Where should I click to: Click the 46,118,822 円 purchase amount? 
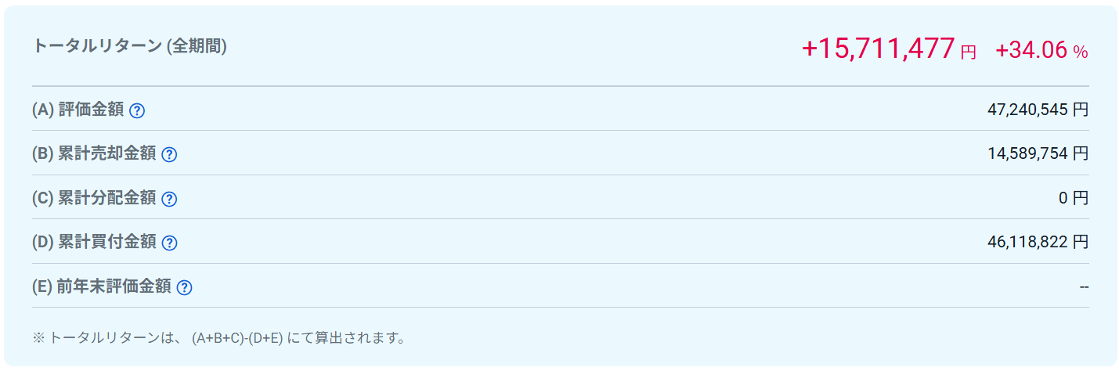coord(1038,243)
